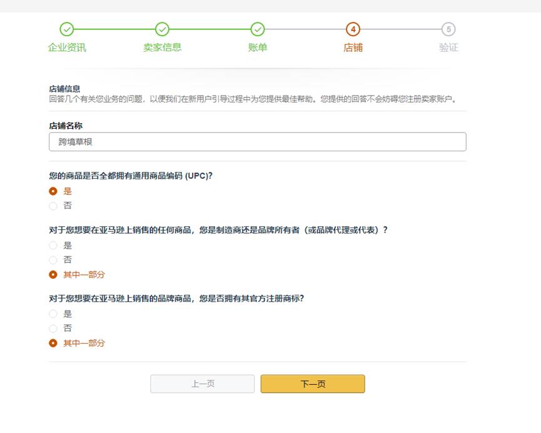This screenshot has width=541, height=433.
Task: Click the 验证 step label
Action: 449,45
